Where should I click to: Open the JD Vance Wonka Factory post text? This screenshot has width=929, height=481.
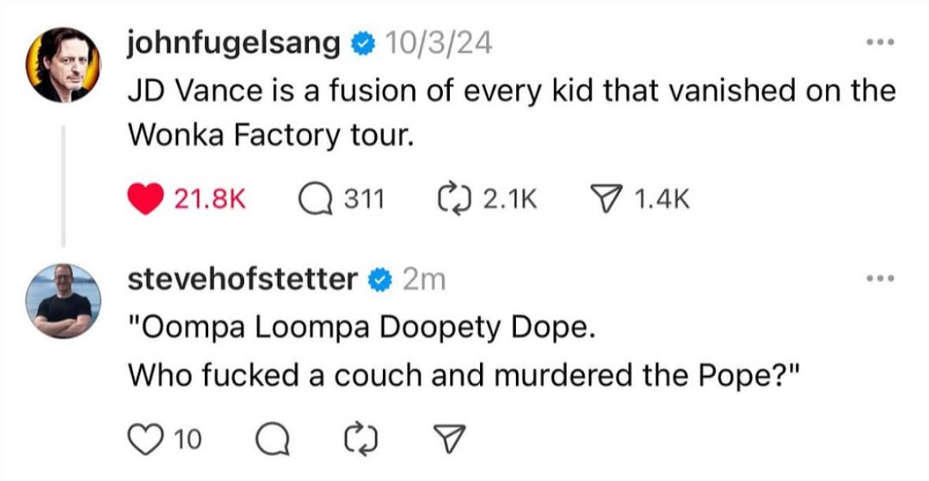coord(511,113)
